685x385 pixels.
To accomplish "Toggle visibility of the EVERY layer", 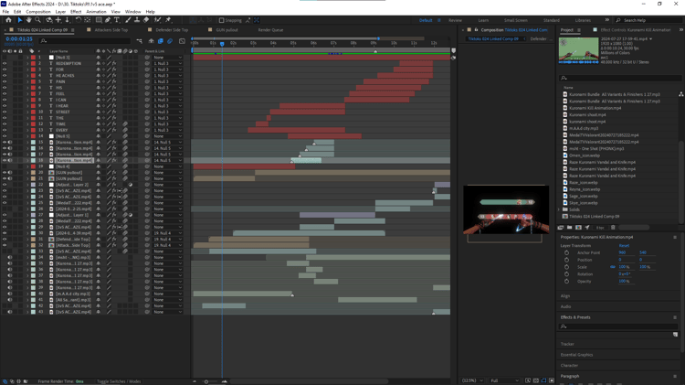I will click(5, 130).
